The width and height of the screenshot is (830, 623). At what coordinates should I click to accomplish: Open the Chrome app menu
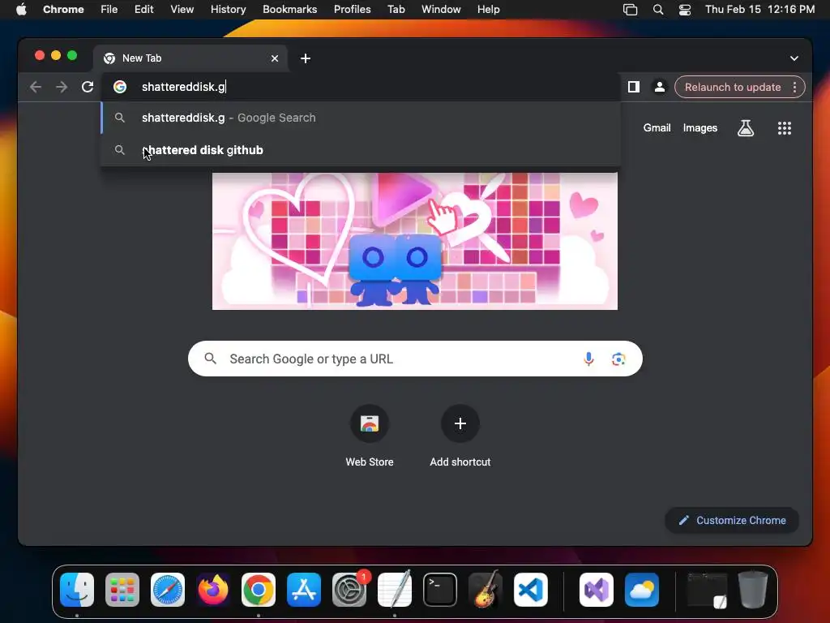63,10
